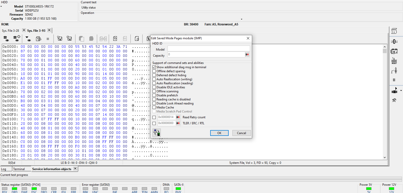
Task: Open dropdown arrow beside sidebar run icon
Action: [x=401, y=91]
